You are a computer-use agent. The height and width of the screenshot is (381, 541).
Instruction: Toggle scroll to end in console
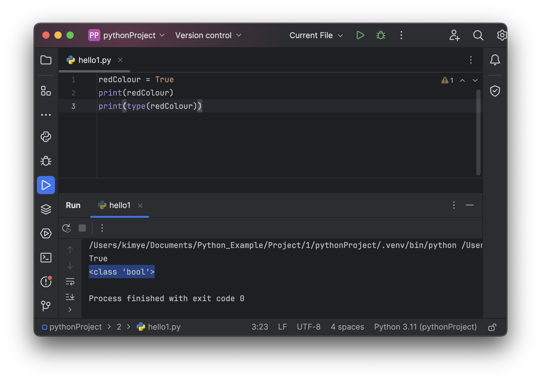(70, 297)
